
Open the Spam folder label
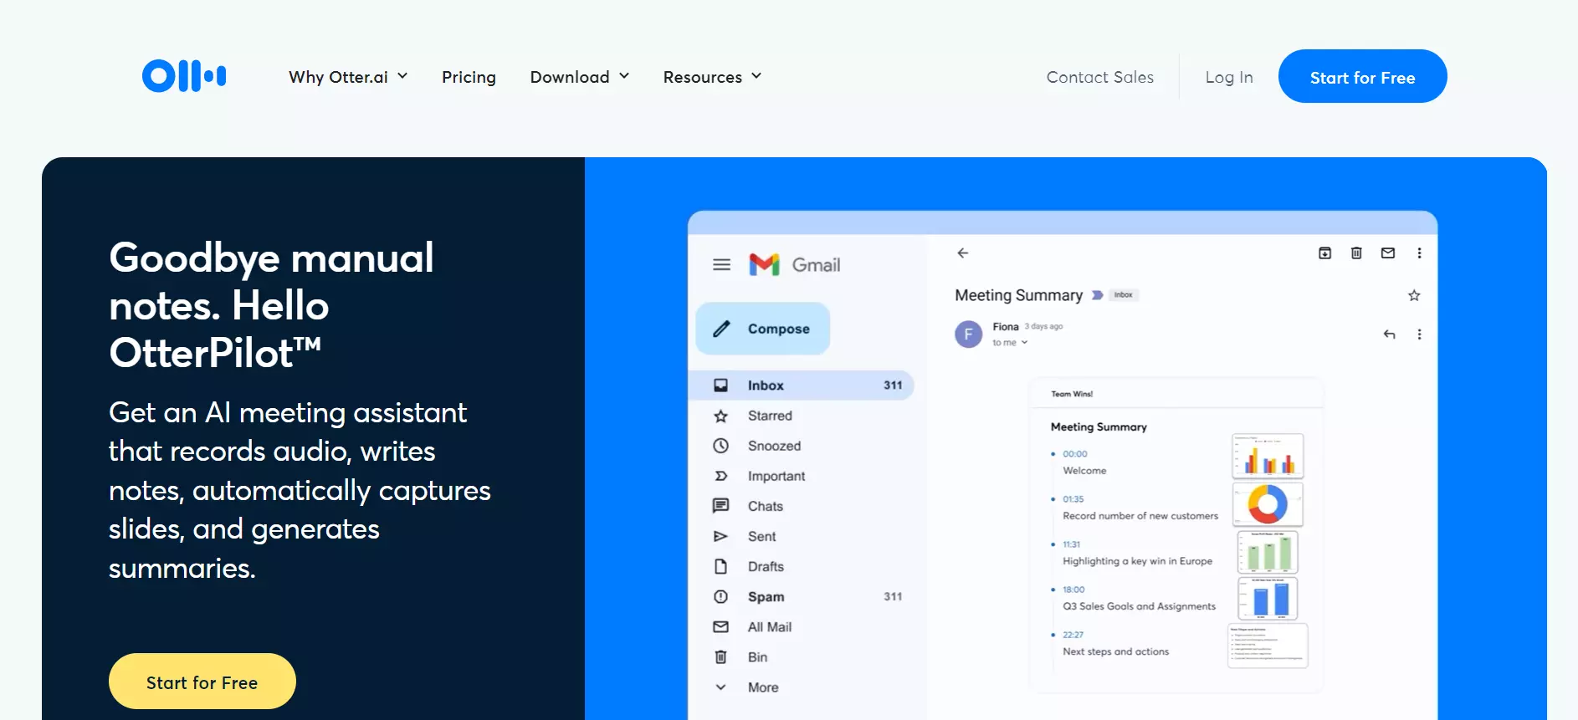click(766, 596)
